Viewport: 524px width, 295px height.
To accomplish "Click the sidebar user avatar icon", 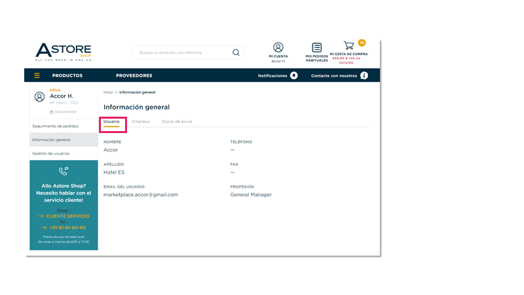I will [39, 96].
